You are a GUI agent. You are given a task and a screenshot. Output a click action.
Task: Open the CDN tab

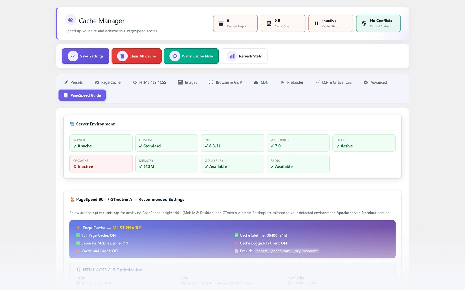coord(261,82)
